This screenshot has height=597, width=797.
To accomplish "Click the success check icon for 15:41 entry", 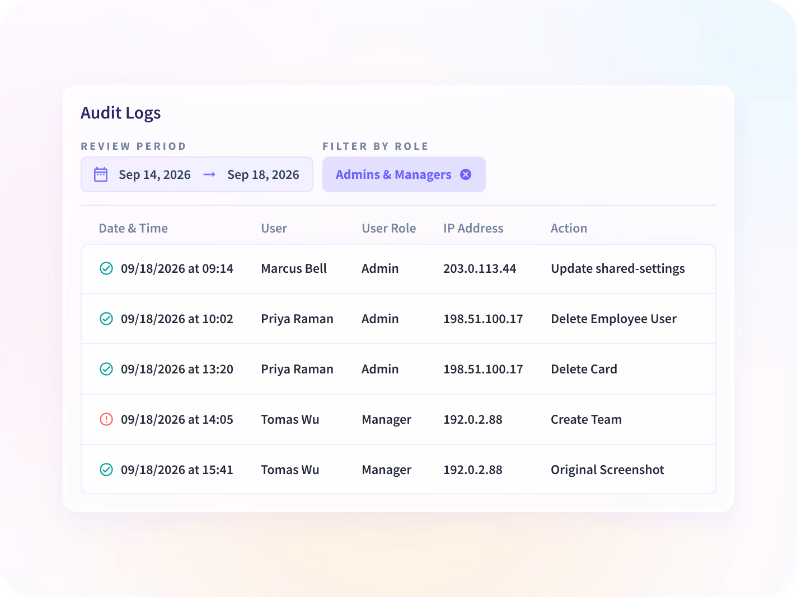I will click(x=106, y=470).
